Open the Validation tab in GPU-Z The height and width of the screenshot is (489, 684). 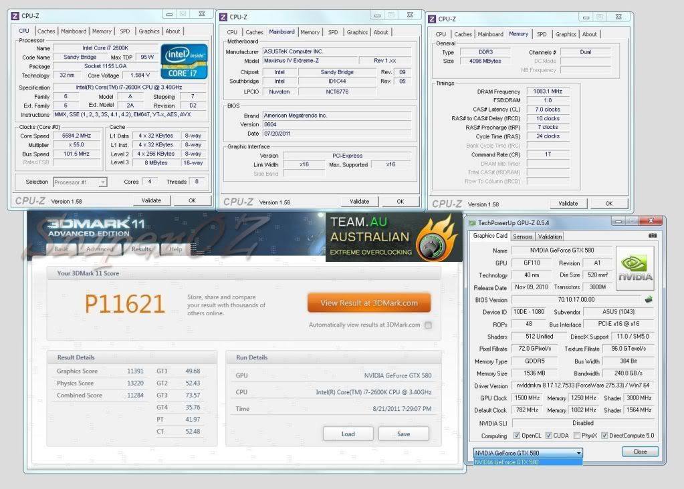pos(550,236)
